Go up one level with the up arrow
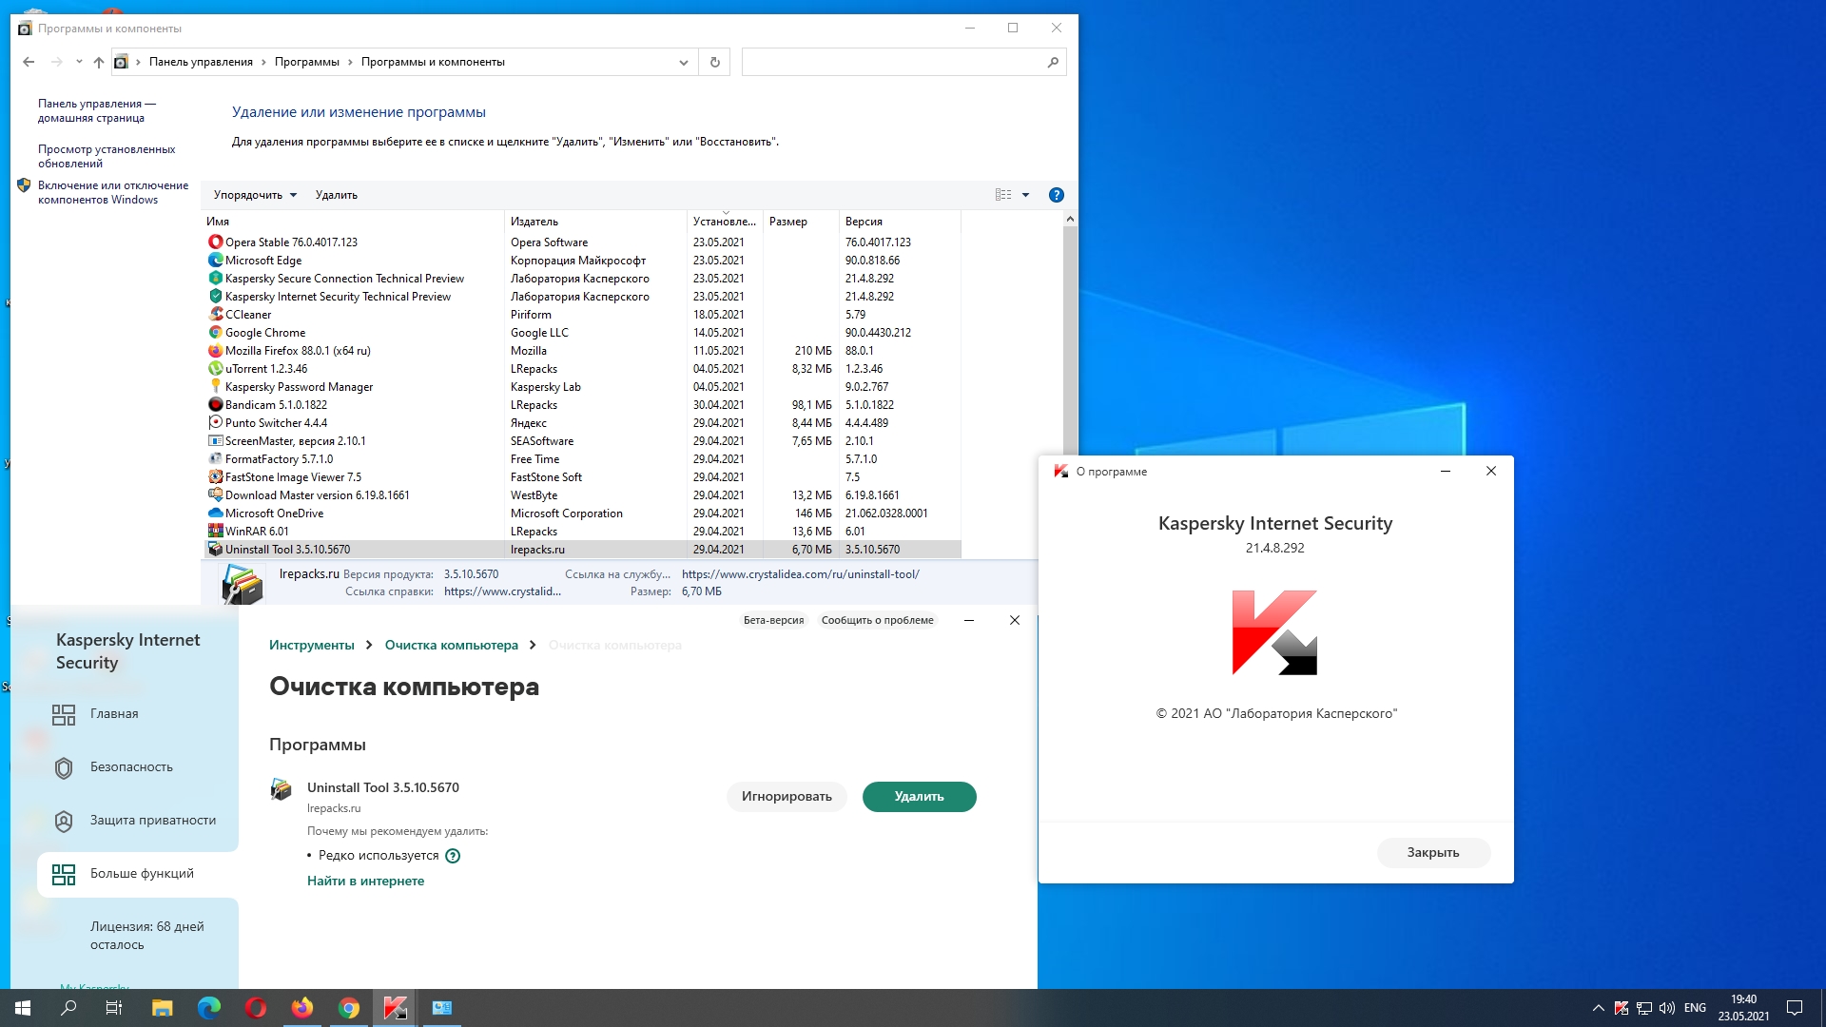 point(99,62)
